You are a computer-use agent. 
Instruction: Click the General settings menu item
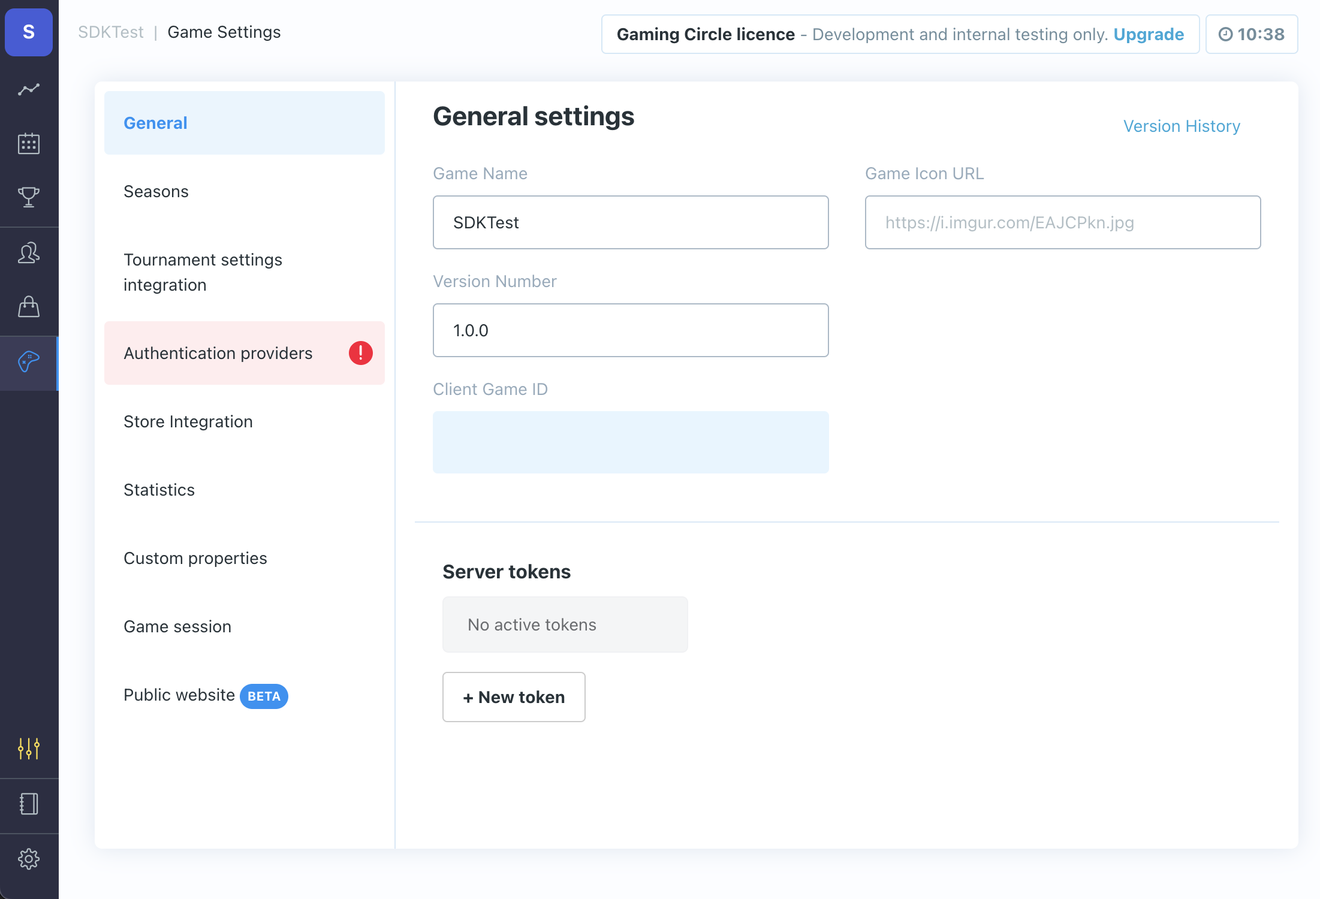245,122
